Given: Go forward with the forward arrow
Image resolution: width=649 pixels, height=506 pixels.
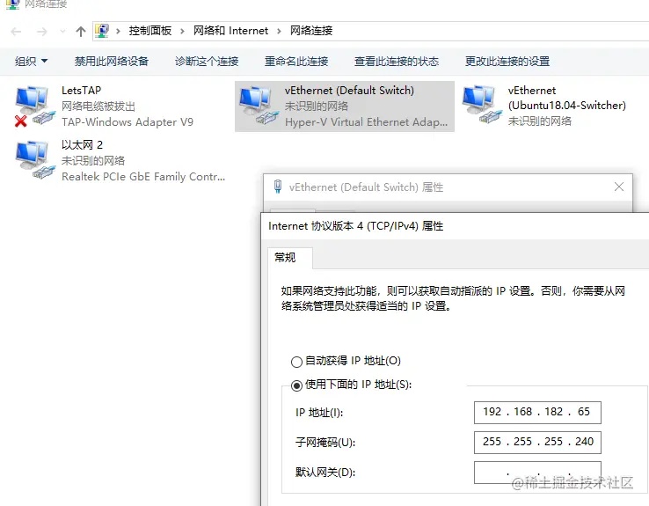Looking at the screenshot, I should point(41,32).
